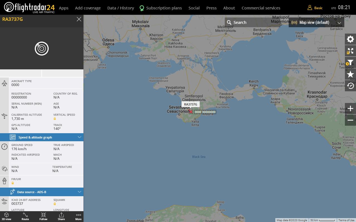Click the Speed & altitude graph chart icon
The image size is (356, 222).
13,137
